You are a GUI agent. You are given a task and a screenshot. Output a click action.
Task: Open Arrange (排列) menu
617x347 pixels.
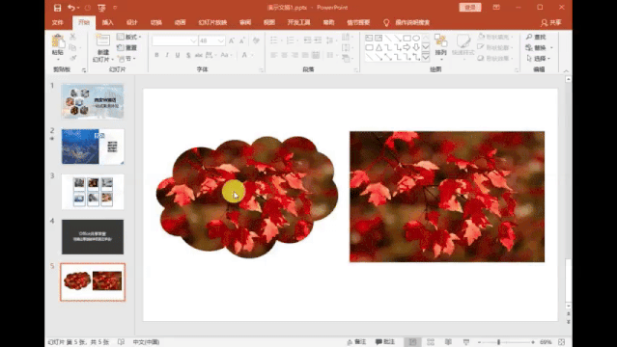[x=440, y=47]
